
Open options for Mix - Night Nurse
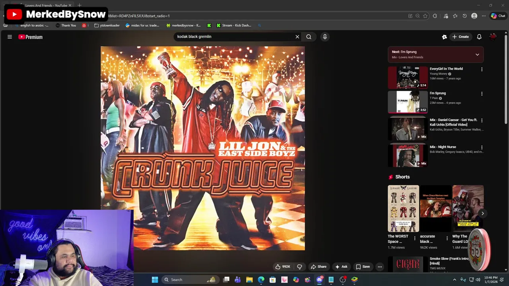(x=482, y=147)
